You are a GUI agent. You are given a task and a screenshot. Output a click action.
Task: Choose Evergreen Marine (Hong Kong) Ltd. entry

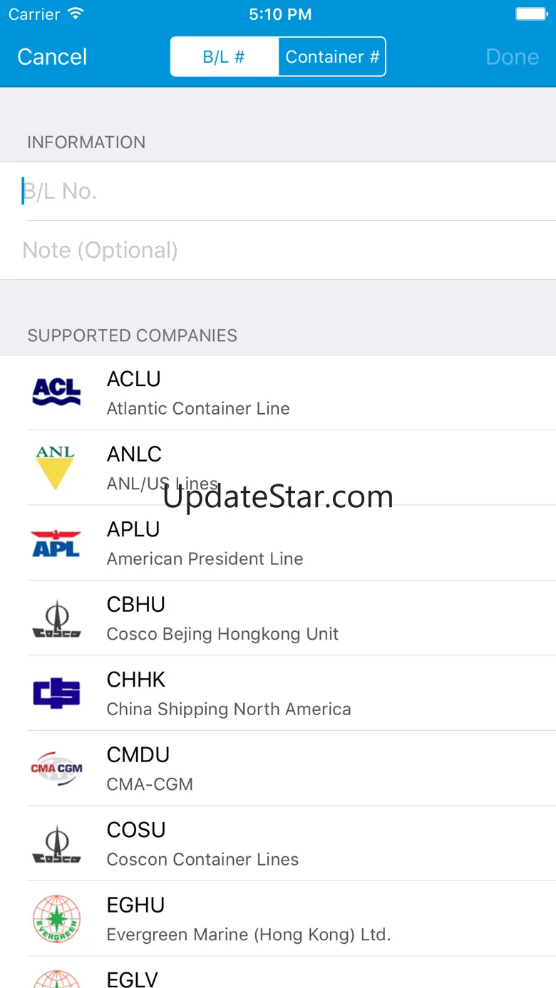(285, 919)
